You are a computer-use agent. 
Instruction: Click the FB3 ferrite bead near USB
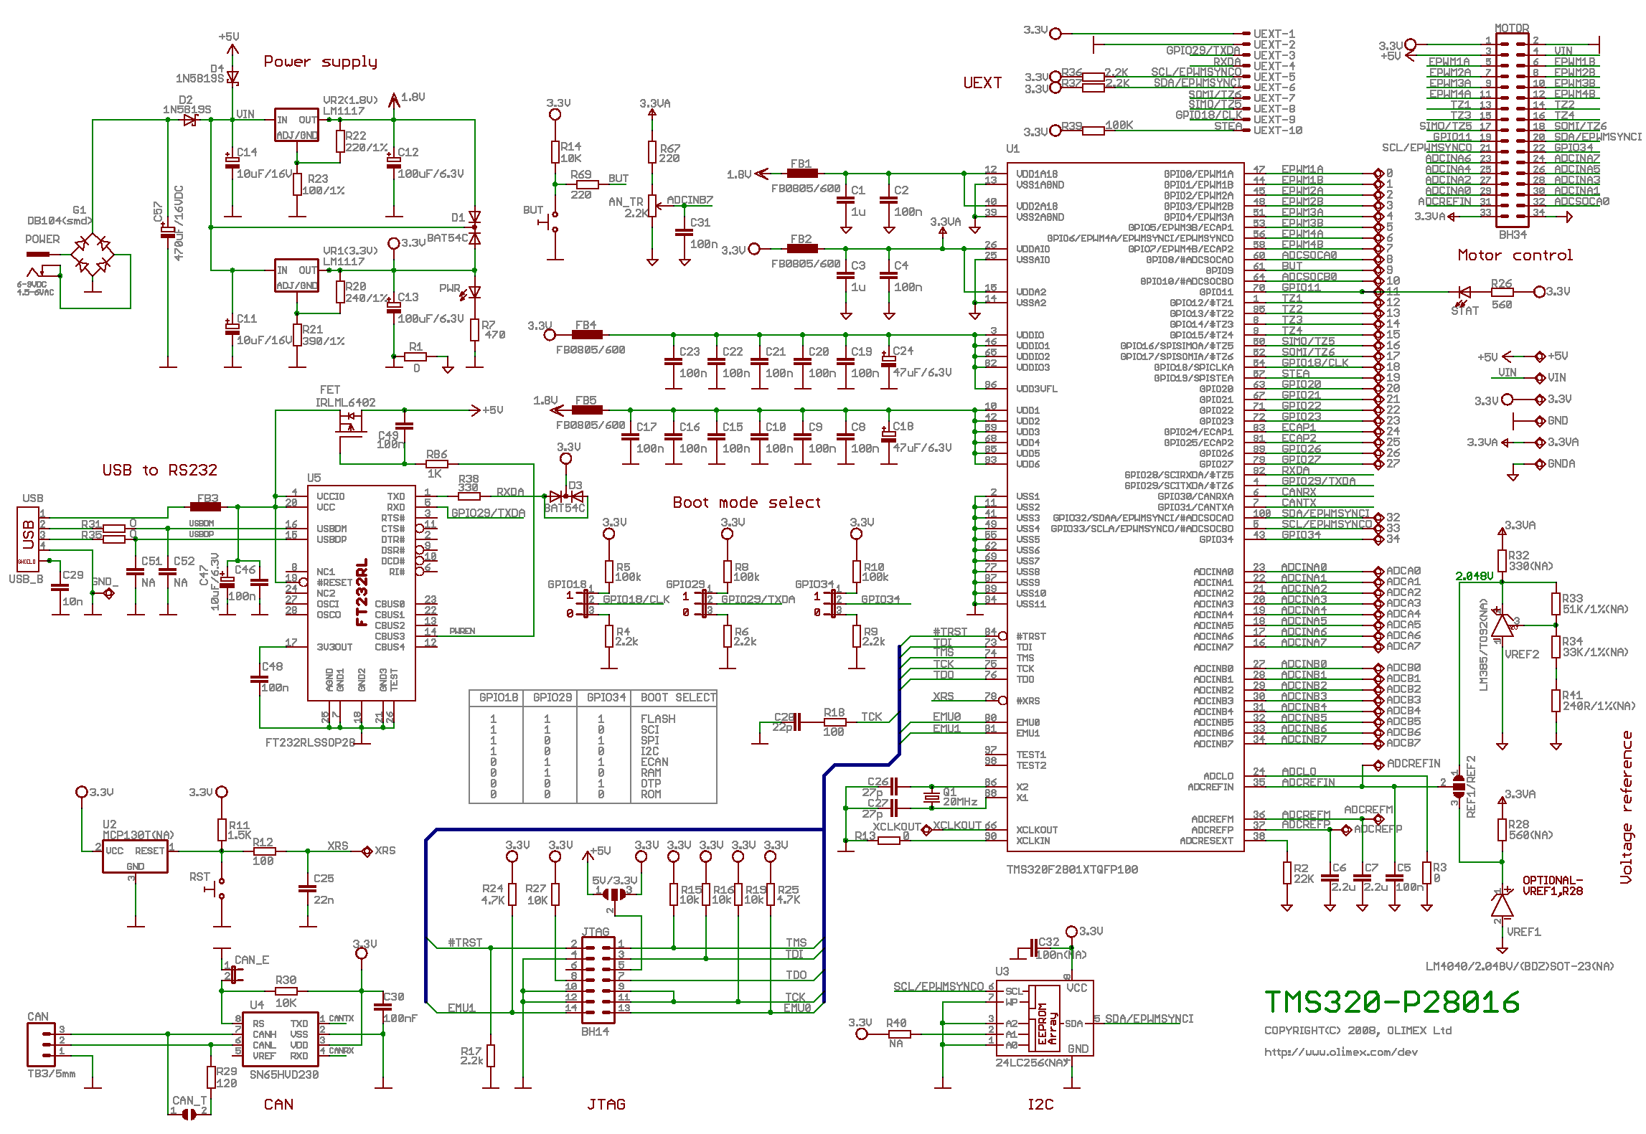tap(206, 506)
